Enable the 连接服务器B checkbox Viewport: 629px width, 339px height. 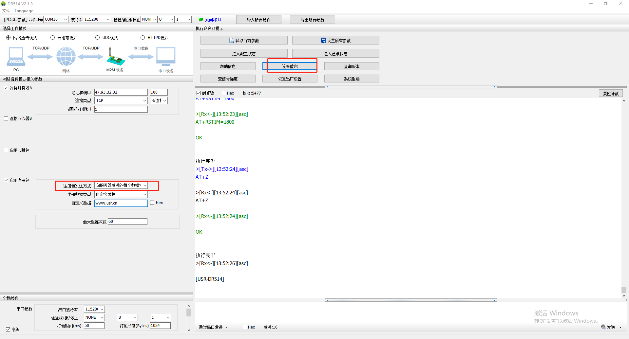(6, 118)
